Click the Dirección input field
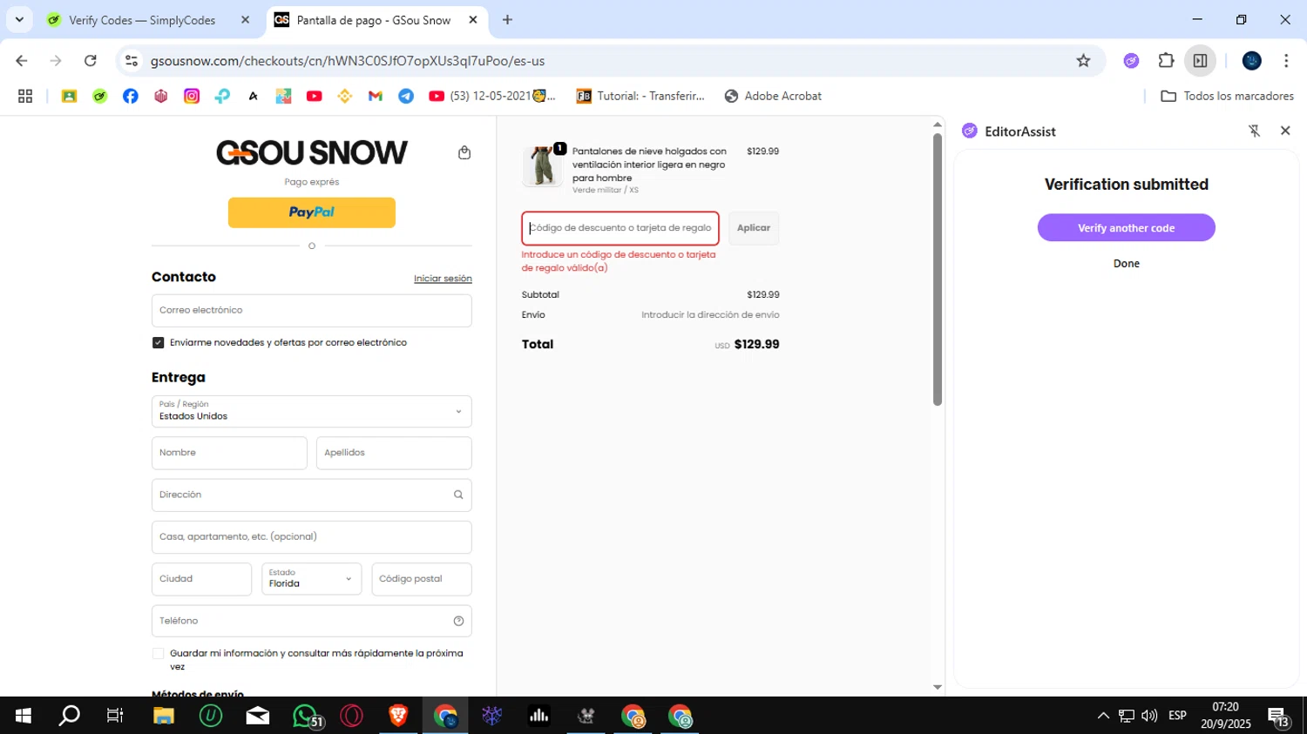1307x734 pixels. pyautogui.click(x=312, y=495)
